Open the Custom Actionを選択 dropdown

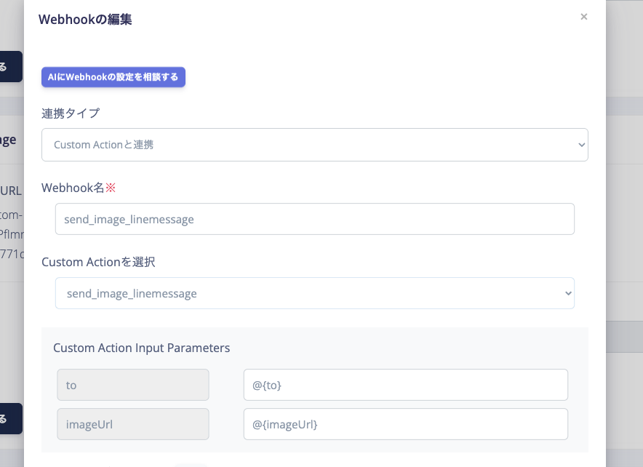coord(315,293)
